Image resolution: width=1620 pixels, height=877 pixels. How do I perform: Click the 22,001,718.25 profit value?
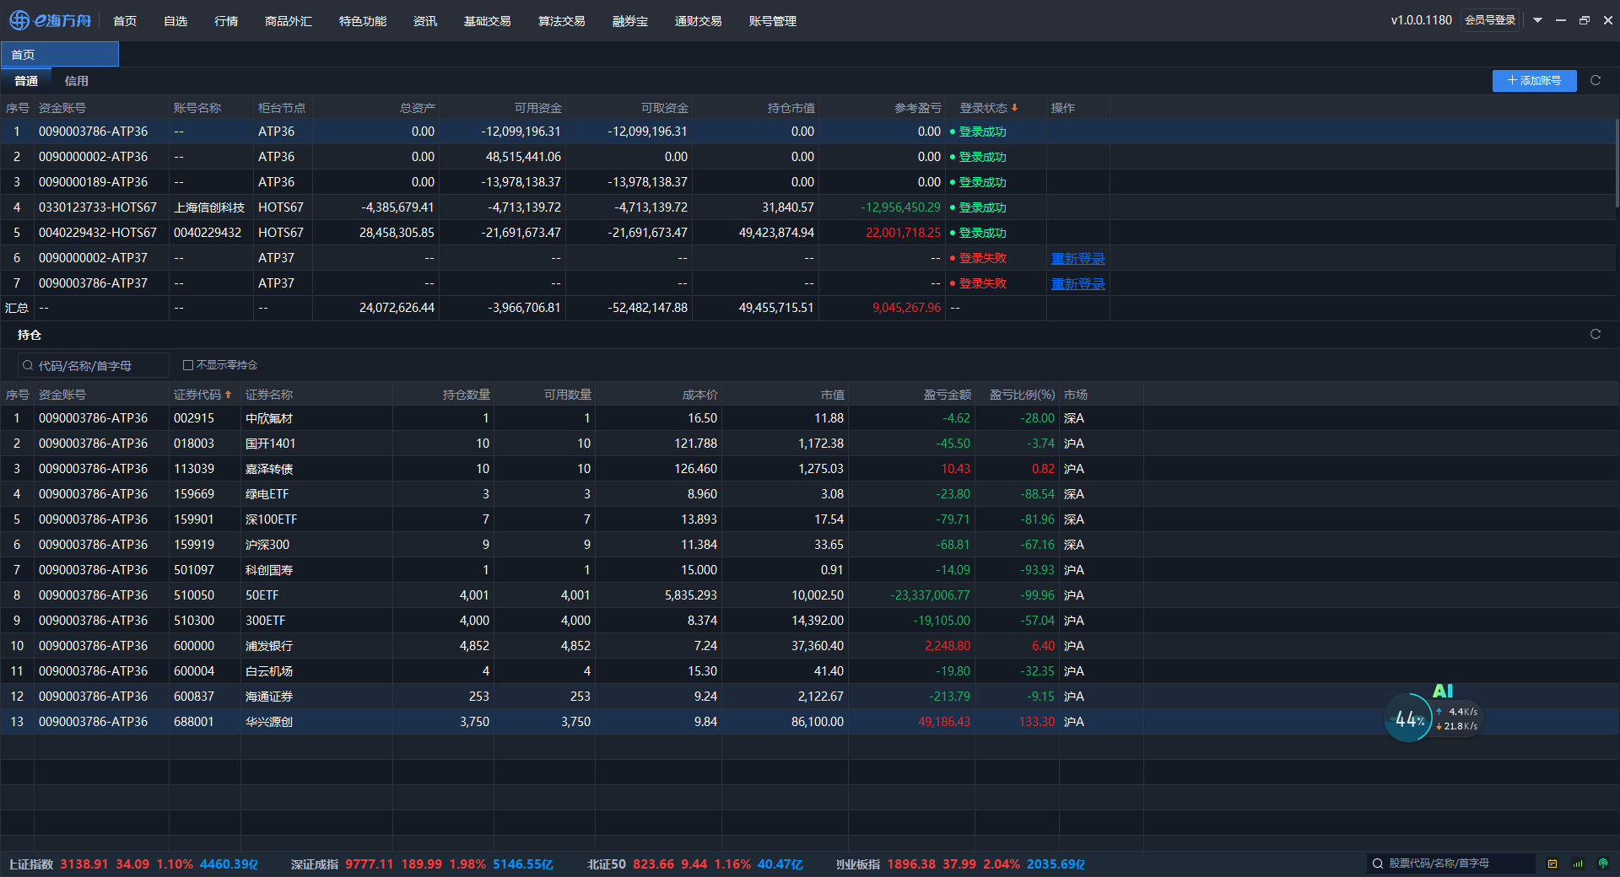(x=903, y=233)
